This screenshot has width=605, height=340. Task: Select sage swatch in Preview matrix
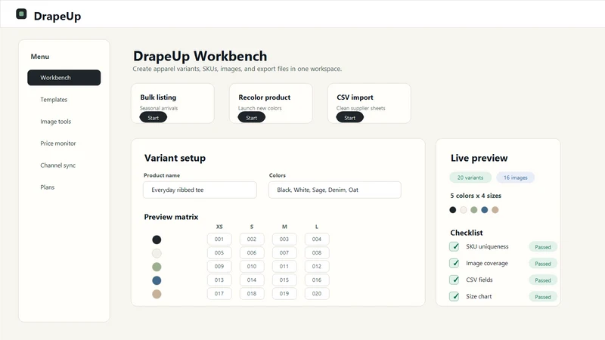[157, 267]
